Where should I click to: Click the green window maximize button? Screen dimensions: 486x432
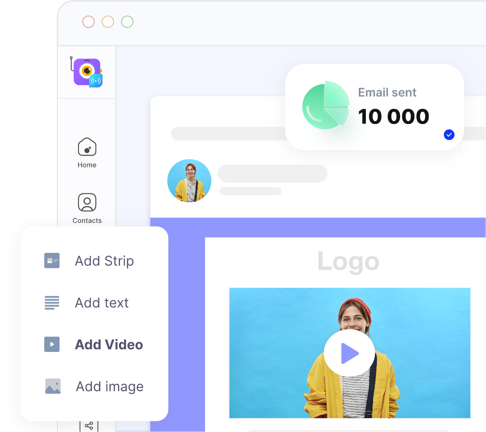(x=127, y=21)
